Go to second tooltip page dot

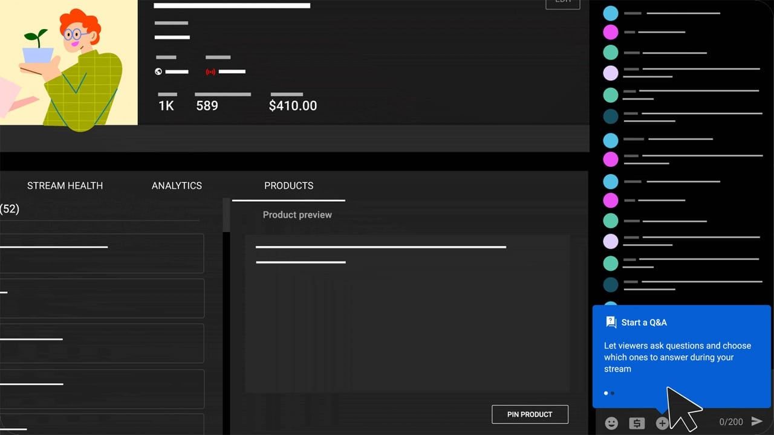coord(613,393)
